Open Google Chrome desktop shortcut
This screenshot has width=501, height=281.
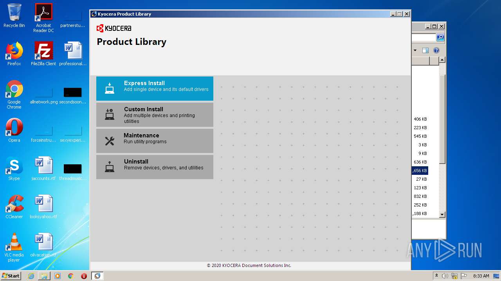[14, 94]
